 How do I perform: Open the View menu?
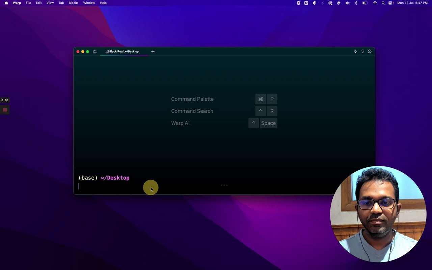click(50, 3)
